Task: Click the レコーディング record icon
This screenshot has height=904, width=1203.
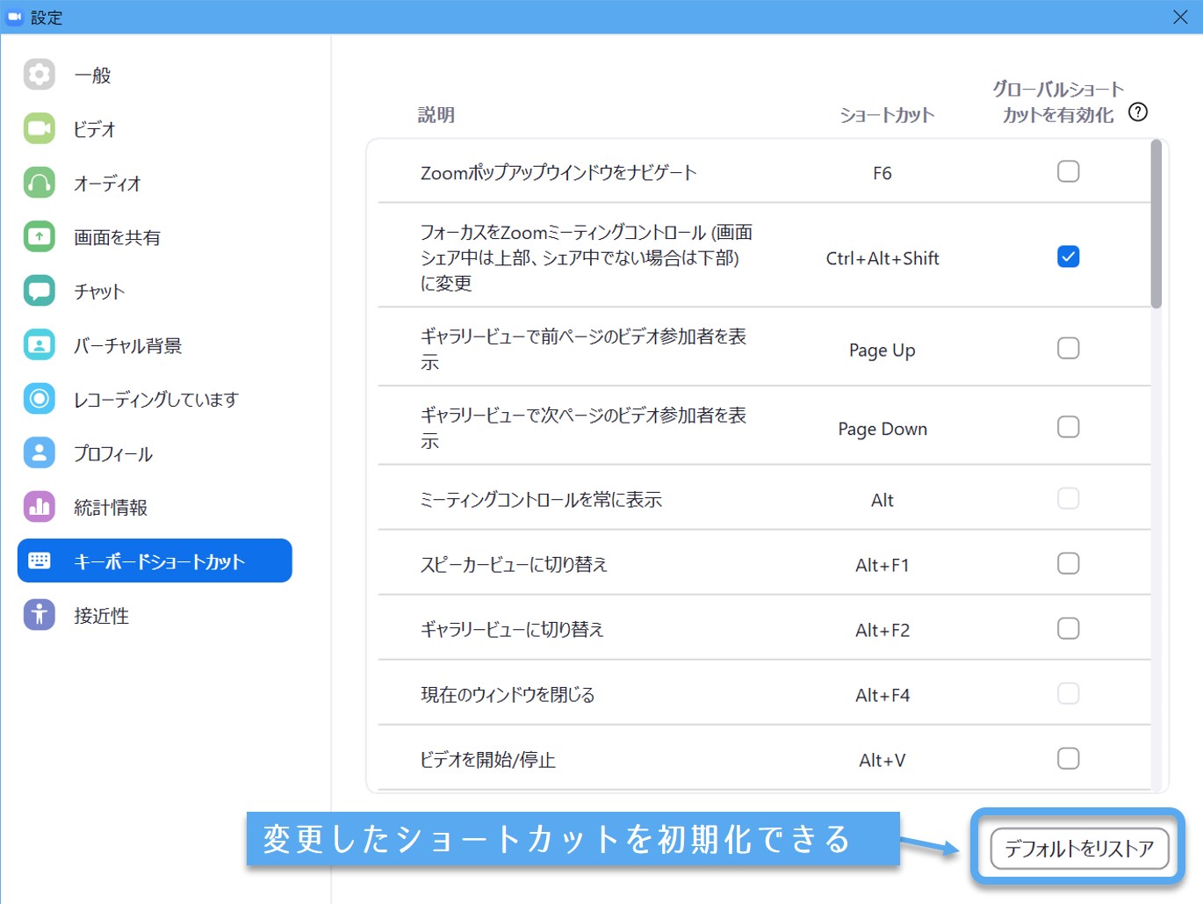Action: pyautogui.click(x=40, y=399)
